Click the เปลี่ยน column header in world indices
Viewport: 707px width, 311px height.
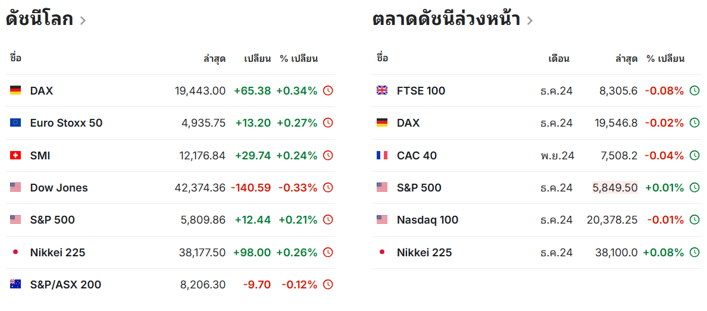(x=258, y=59)
